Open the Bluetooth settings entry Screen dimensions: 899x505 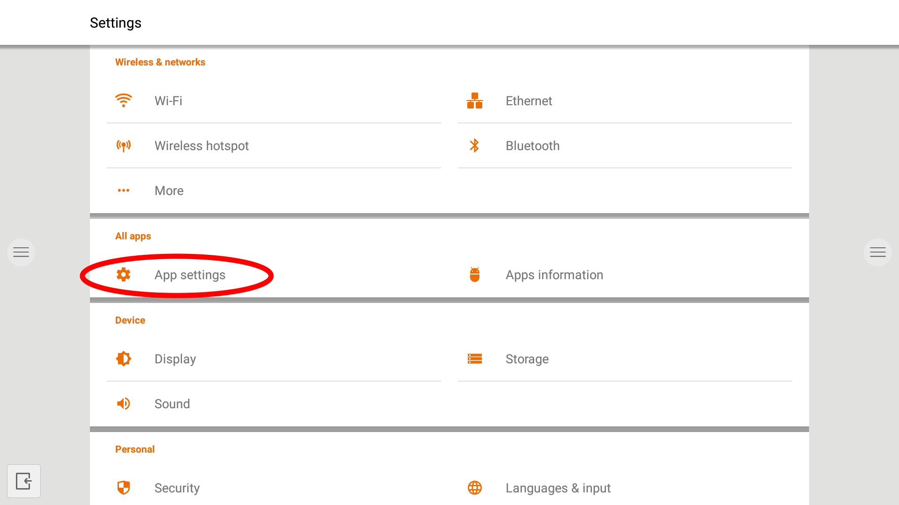pos(532,145)
